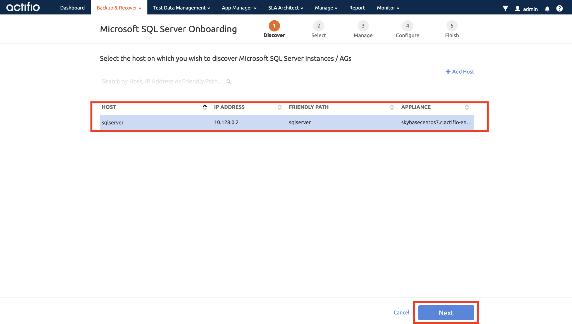572x324 pixels.
Task: Expand the Monitor menu
Action: click(388, 8)
